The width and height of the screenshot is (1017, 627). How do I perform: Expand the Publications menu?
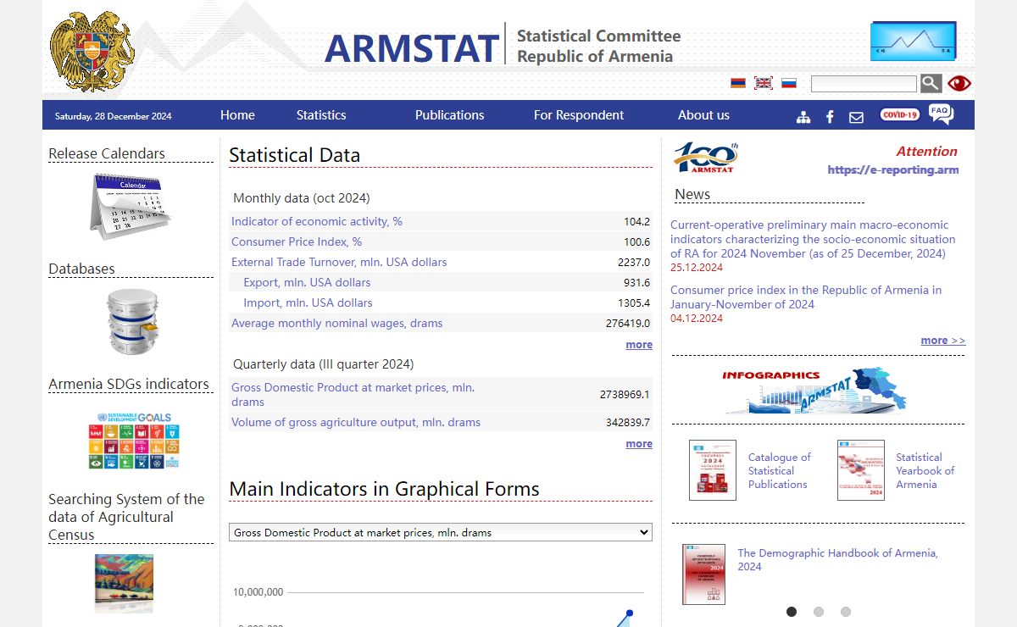[x=449, y=115]
